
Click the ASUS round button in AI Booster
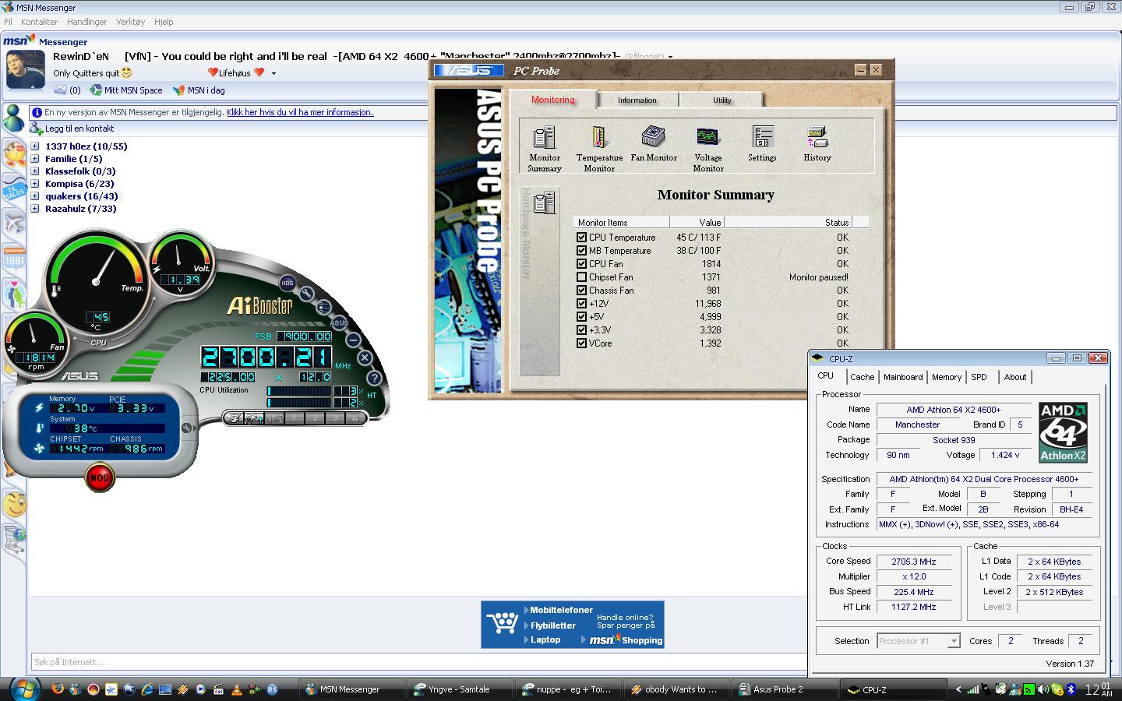tap(338, 322)
